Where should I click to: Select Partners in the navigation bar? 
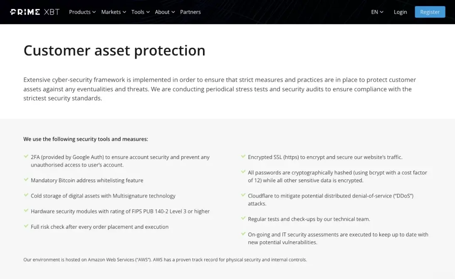190,12
